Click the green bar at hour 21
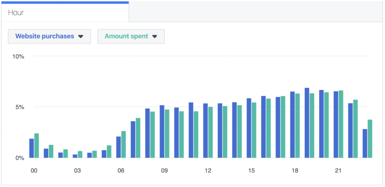This screenshot has height=187, width=385. coord(341,124)
